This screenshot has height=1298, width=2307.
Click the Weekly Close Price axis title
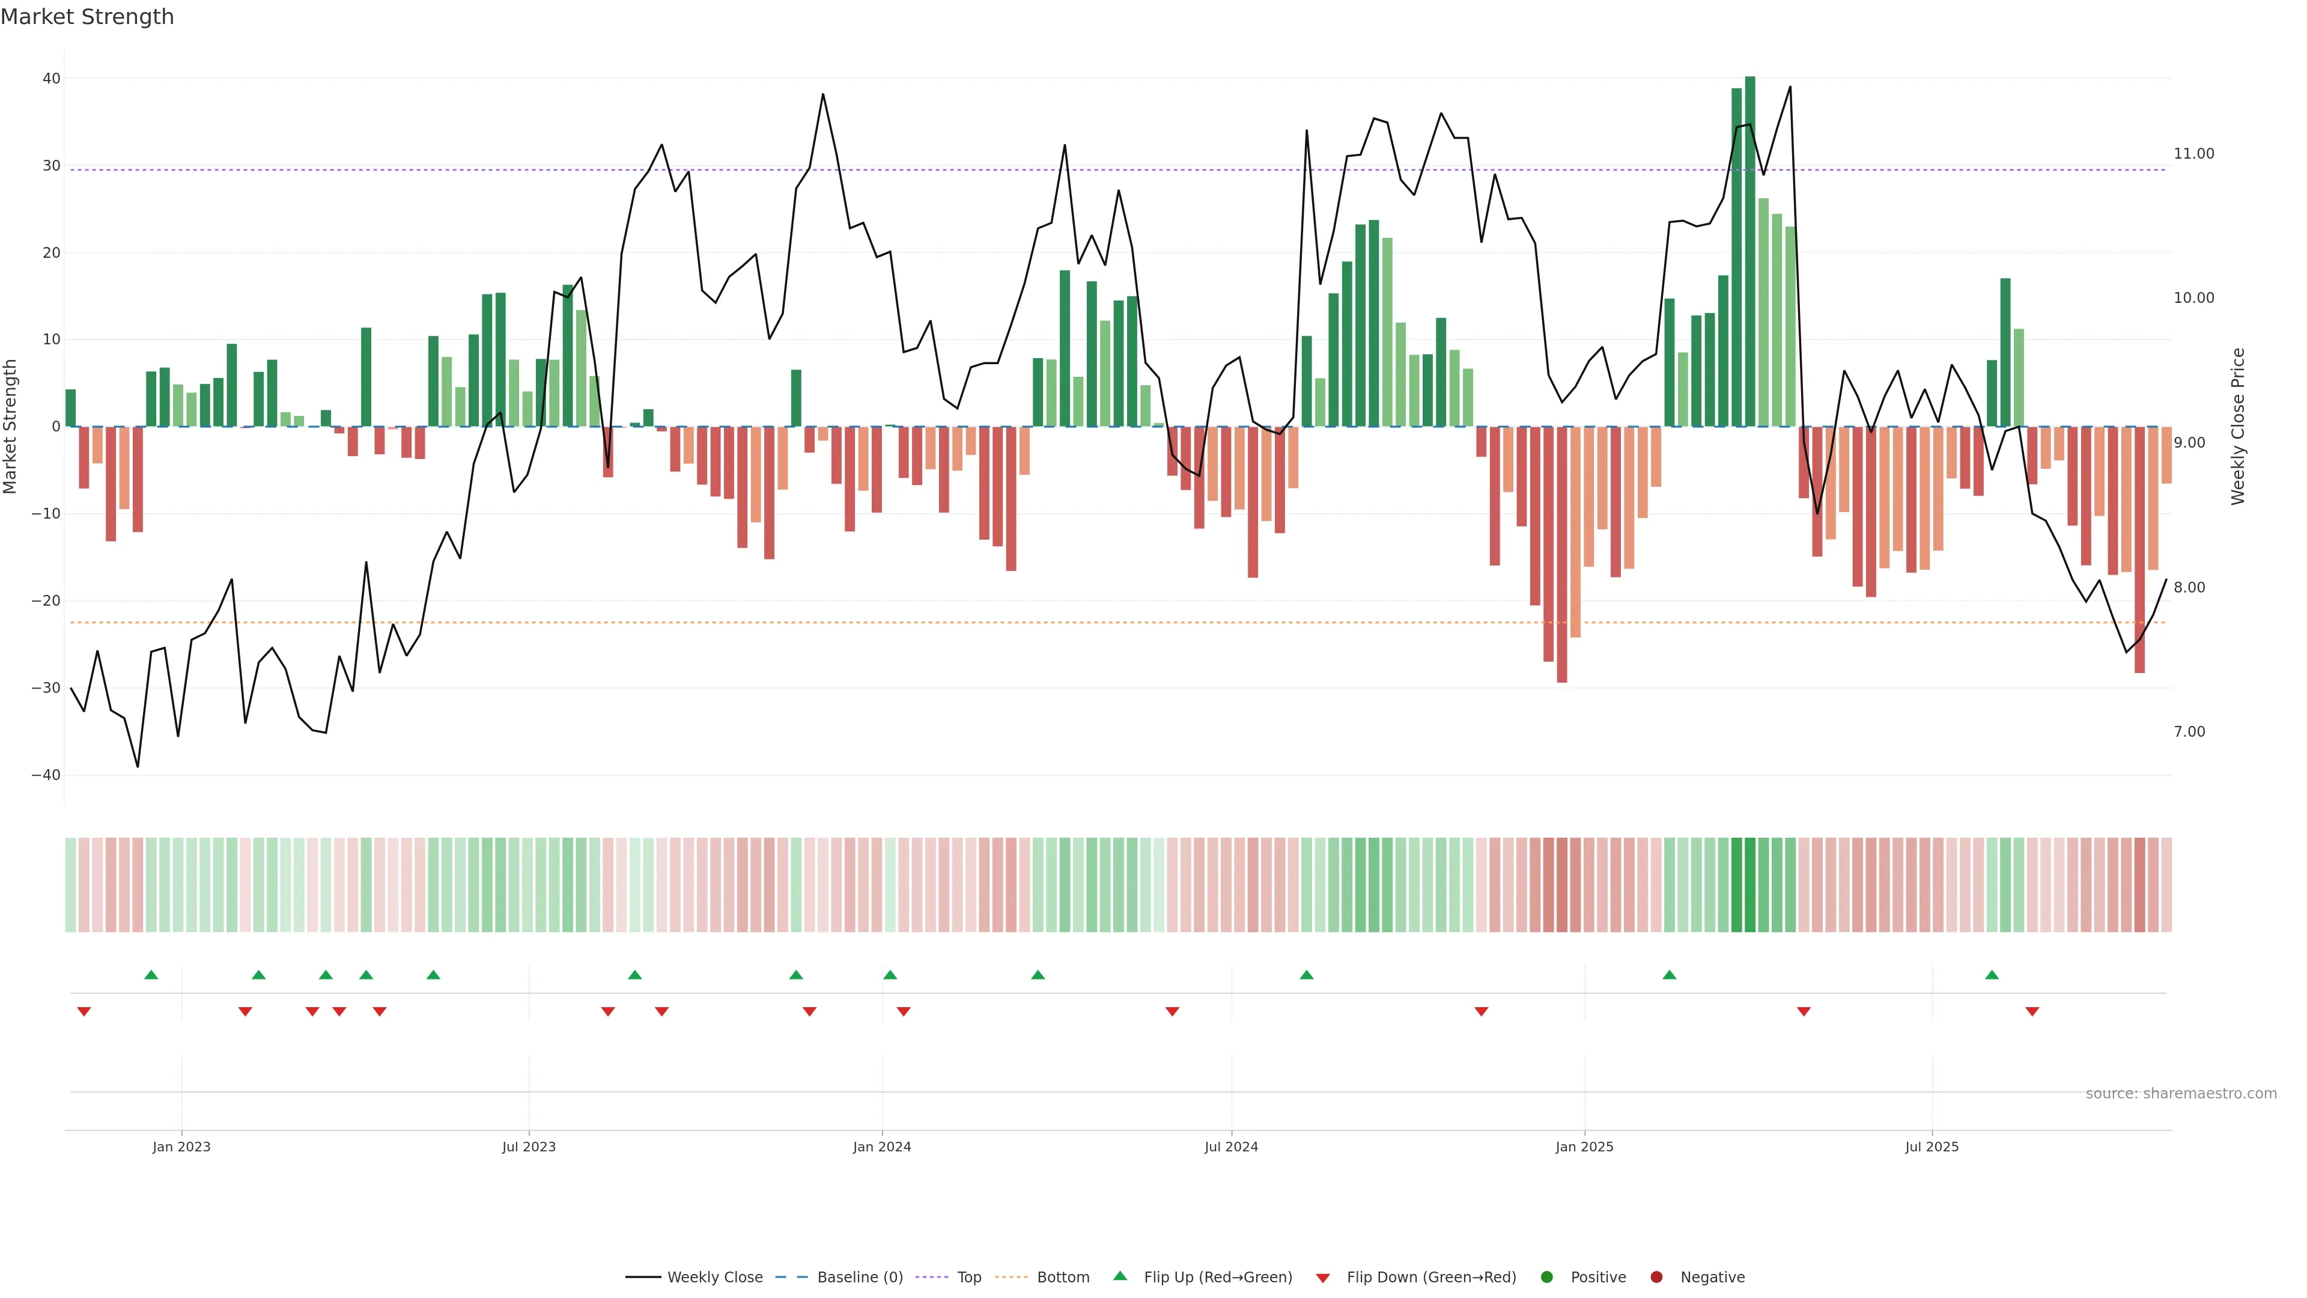point(2238,427)
